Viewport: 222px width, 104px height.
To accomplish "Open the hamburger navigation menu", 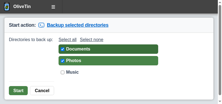I will [53, 7].
